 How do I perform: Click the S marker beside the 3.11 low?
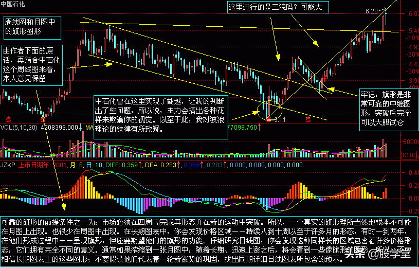[269, 118]
